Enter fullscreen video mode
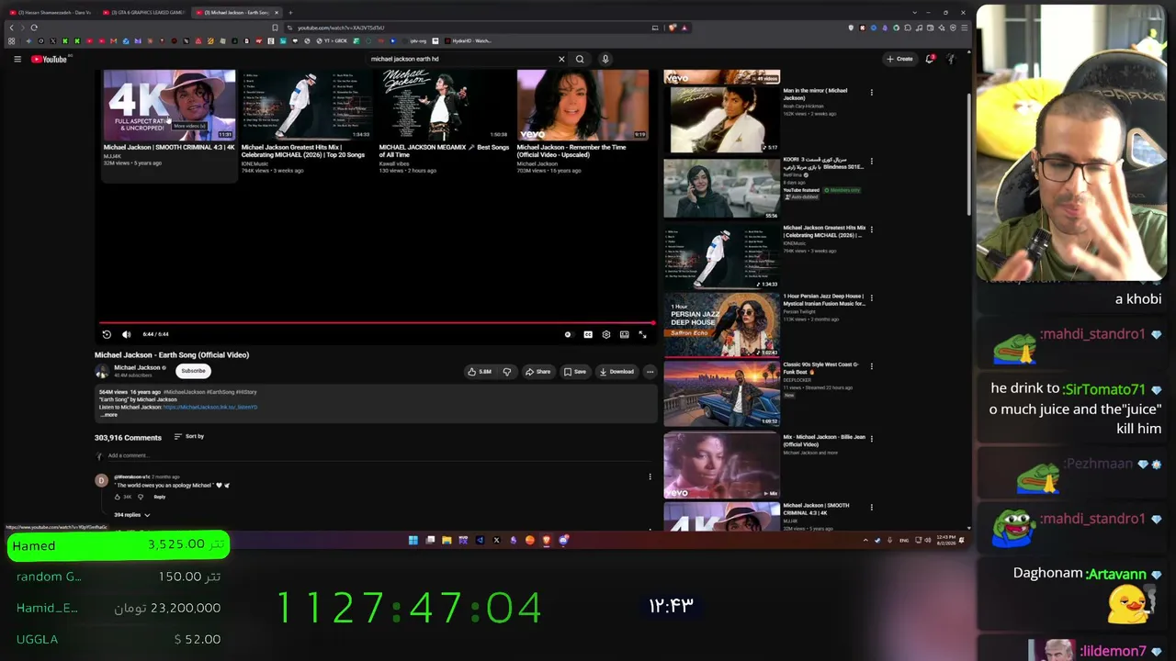 tap(643, 334)
